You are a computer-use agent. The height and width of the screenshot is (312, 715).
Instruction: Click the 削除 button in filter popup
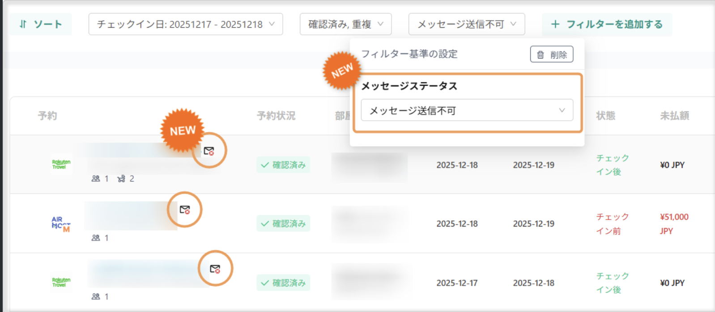552,55
